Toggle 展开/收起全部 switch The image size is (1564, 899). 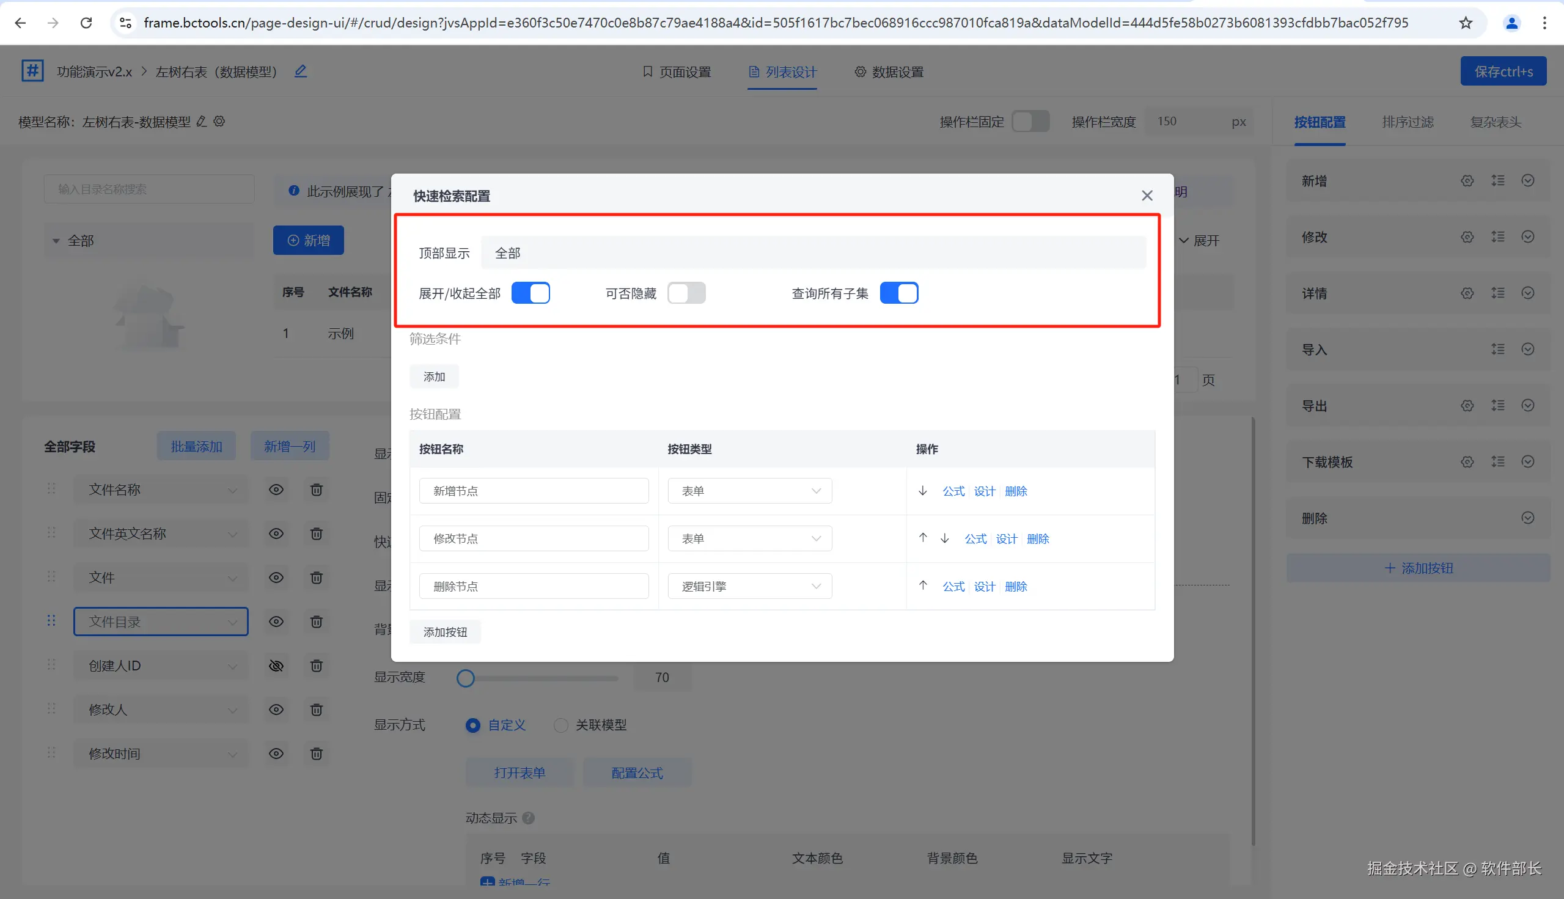[531, 293]
